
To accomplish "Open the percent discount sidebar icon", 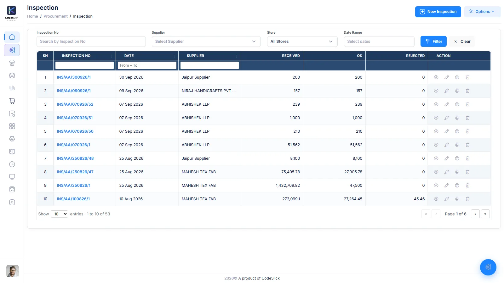I will click(12, 202).
